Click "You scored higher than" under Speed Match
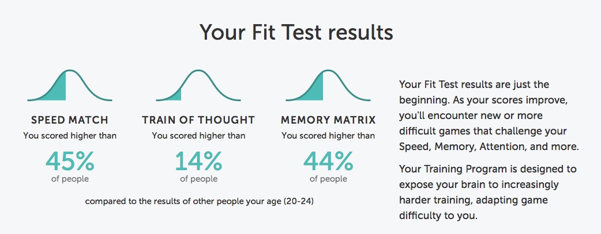The height and width of the screenshot is (234, 601). (69, 136)
